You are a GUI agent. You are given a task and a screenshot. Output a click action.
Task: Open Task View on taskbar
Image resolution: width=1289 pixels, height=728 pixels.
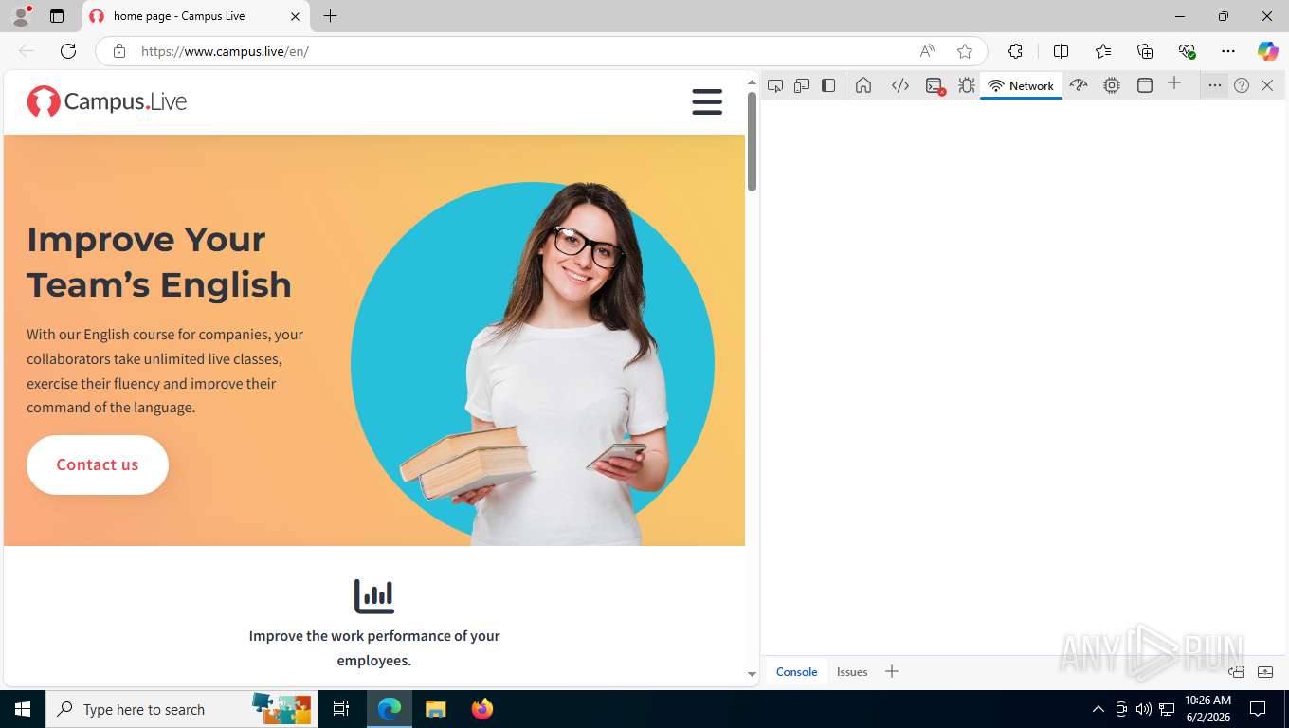(x=341, y=709)
